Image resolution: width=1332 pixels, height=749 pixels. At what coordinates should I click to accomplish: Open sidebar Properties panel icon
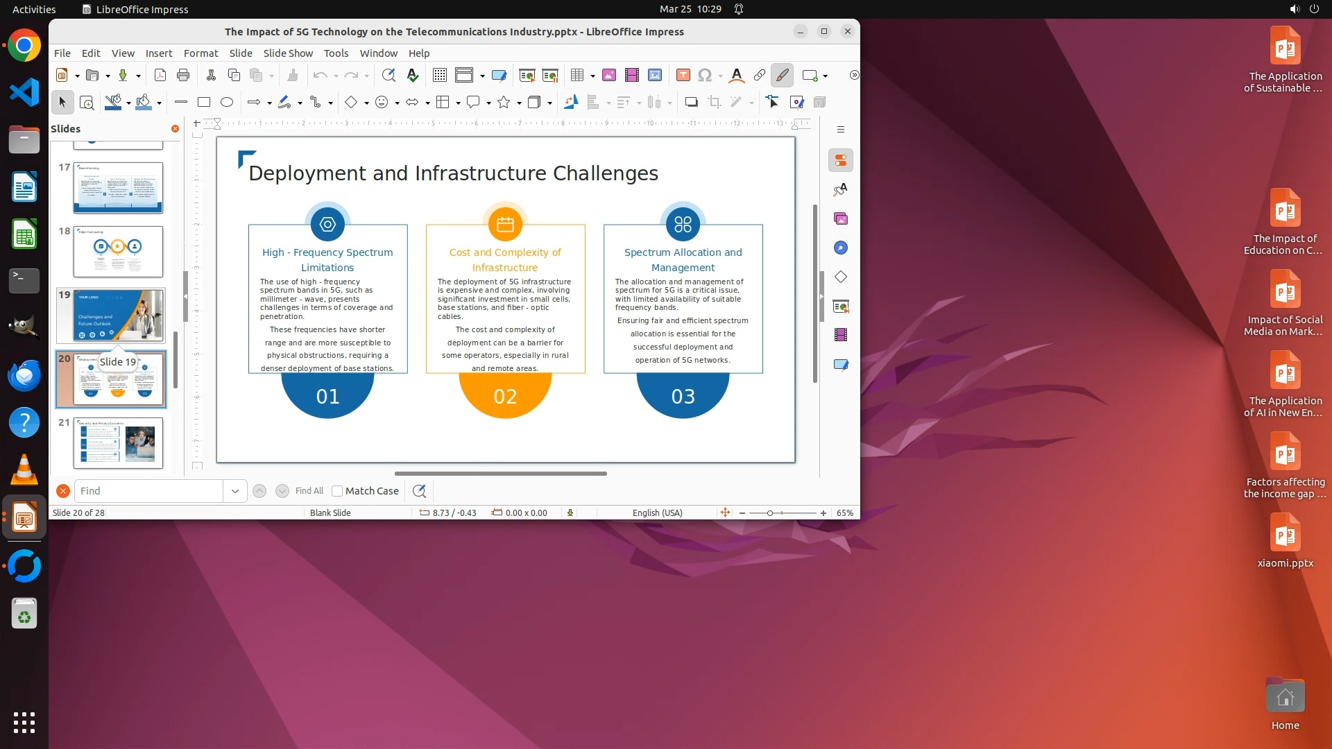coord(841,160)
